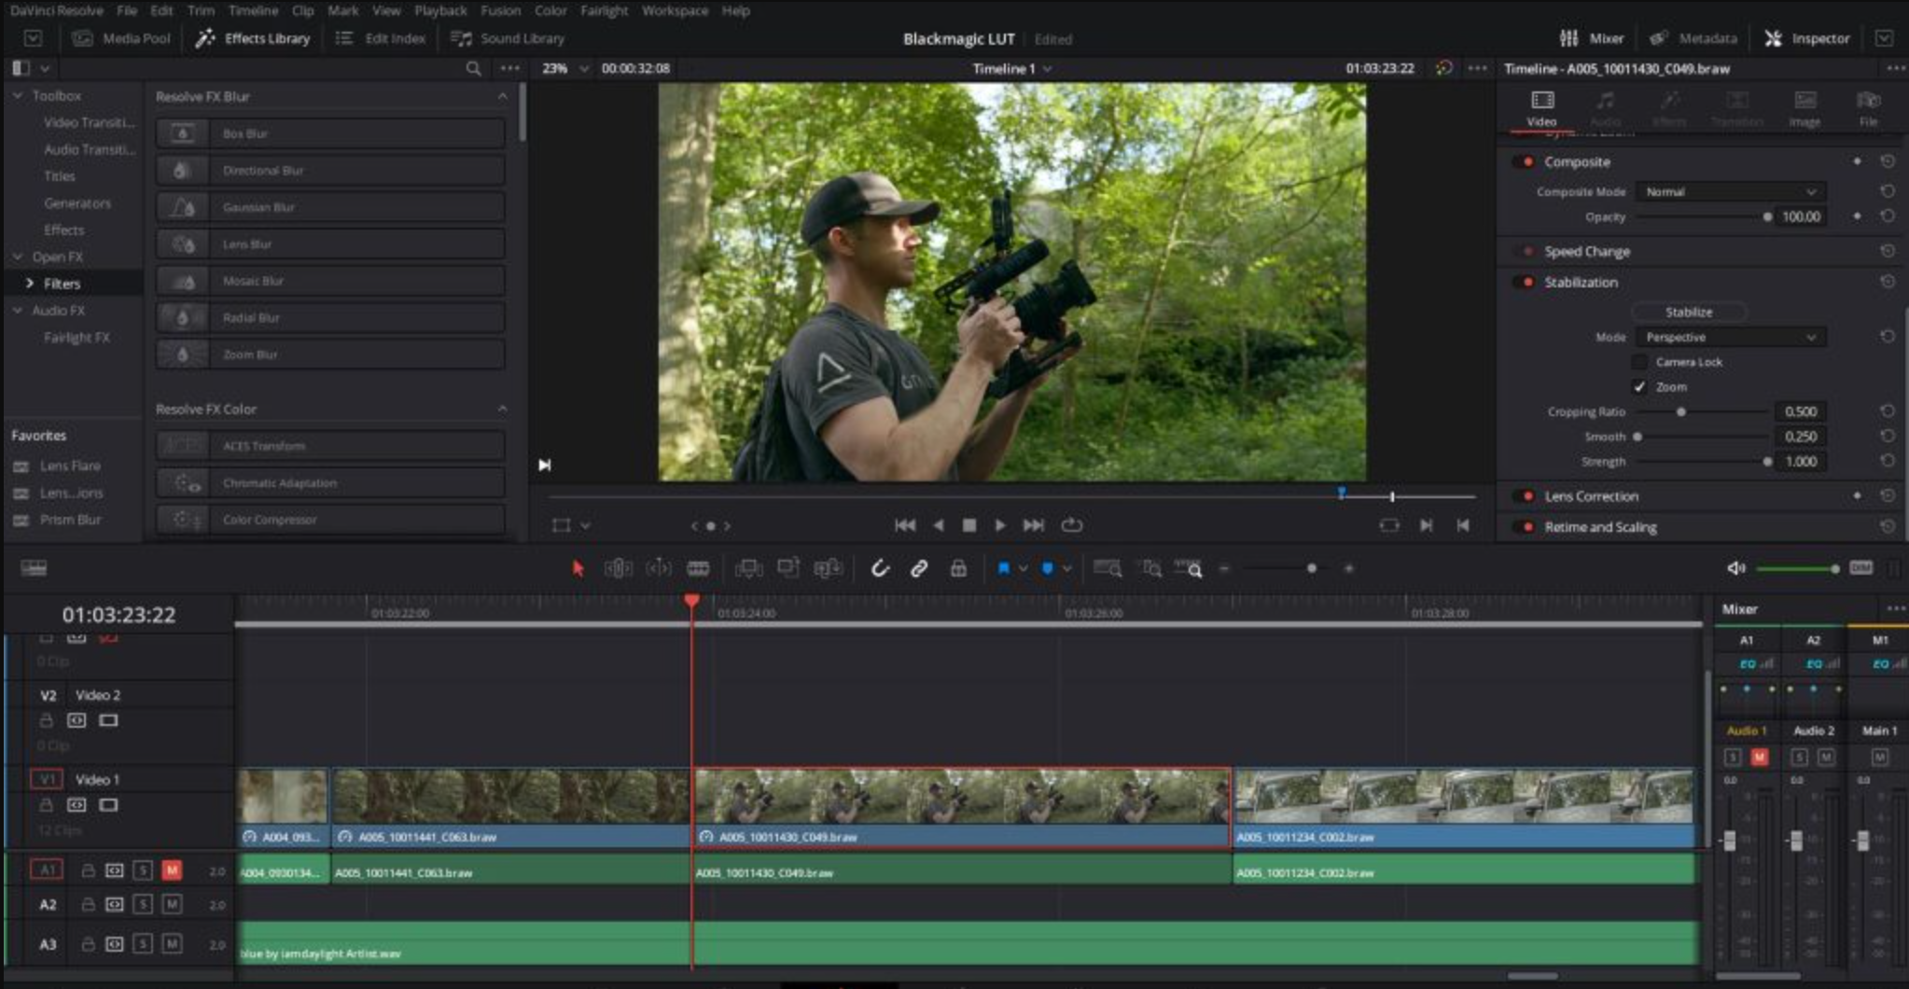Toggle the snapping magnet icon
Image resolution: width=1909 pixels, height=989 pixels.
point(880,568)
